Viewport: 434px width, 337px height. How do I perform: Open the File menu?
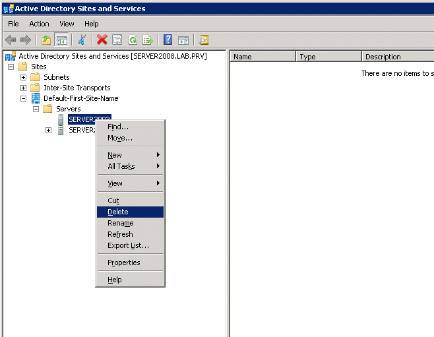(x=13, y=24)
